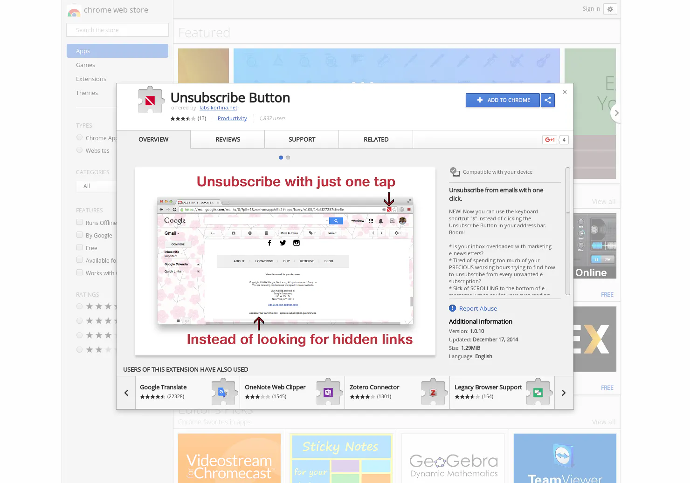Switch to the Related tab
Image resolution: width=690 pixels, height=483 pixels.
tap(376, 139)
